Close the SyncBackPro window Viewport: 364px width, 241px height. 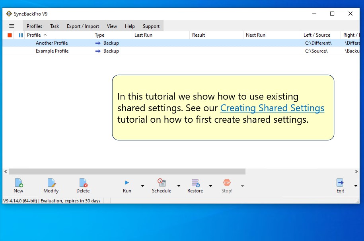pyautogui.click(x=350, y=14)
